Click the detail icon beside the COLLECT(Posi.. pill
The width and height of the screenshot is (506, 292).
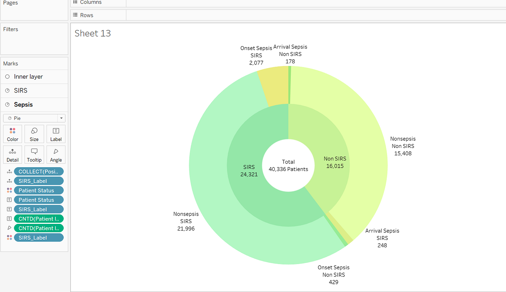[9, 171]
